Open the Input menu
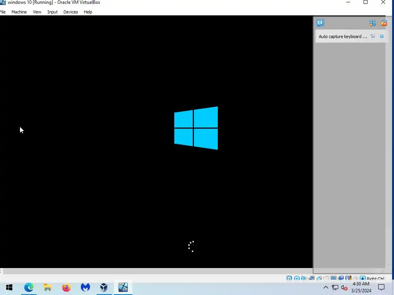This screenshot has height=295, width=394. pos(52,12)
